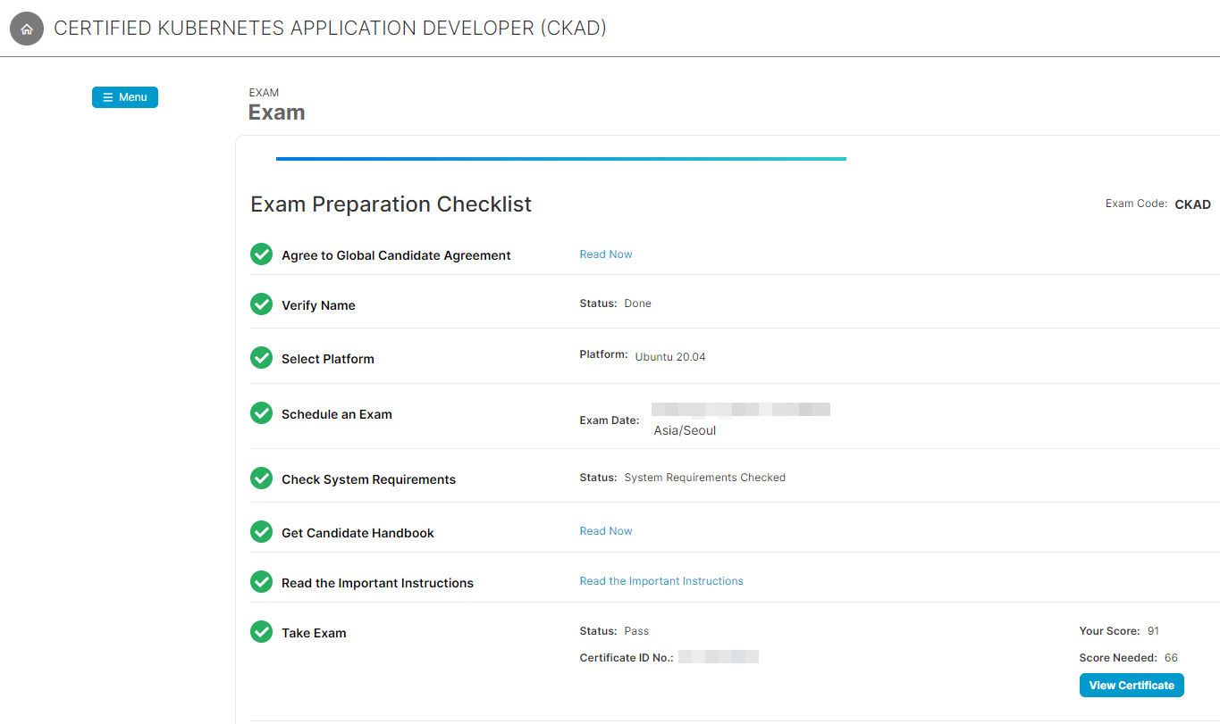
Task: Click the Get Candidate Handbook label
Action: (x=358, y=533)
